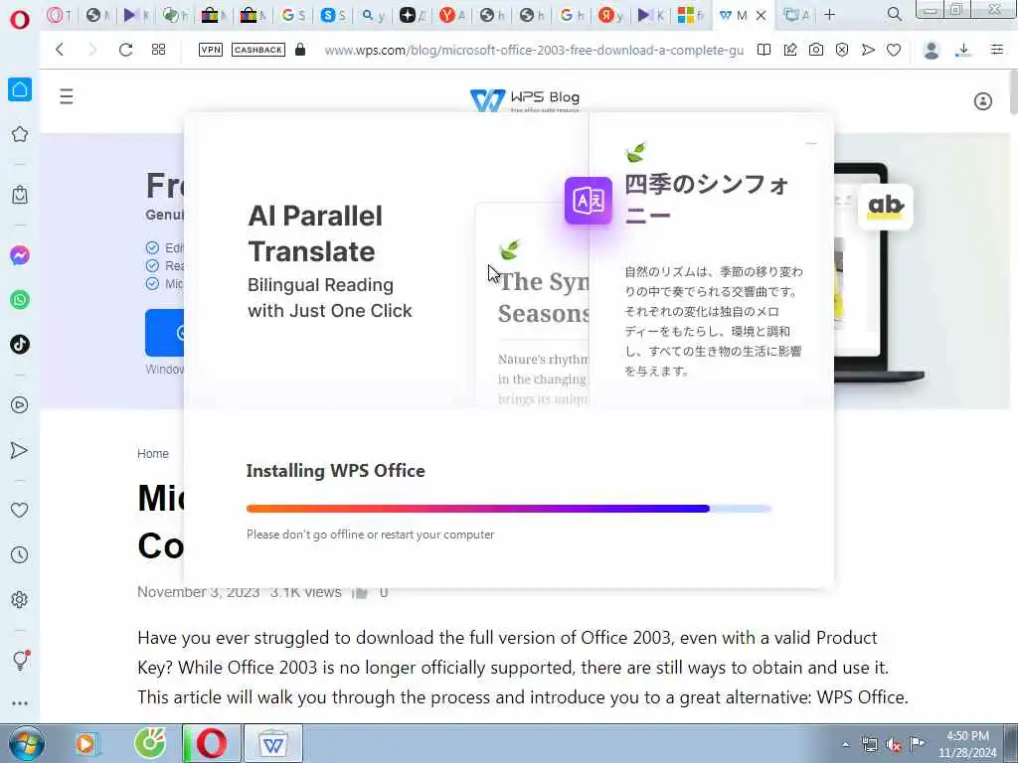Switch to the Skype tab
Viewport: 1018px width, 763px height.
coord(333,15)
